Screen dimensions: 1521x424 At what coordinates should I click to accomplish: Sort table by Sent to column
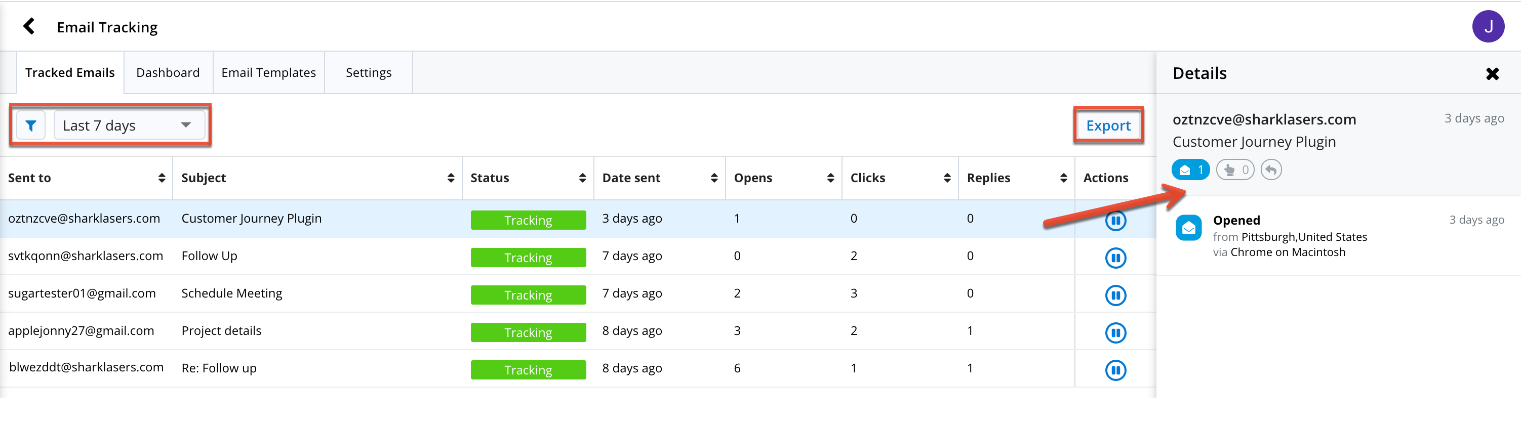pyautogui.click(x=161, y=178)
